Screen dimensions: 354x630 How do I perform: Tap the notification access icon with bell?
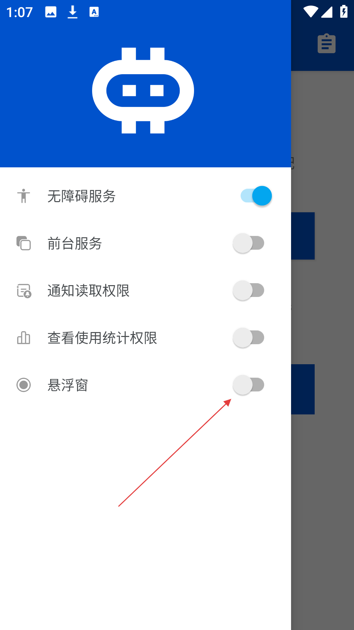point(24,291)
